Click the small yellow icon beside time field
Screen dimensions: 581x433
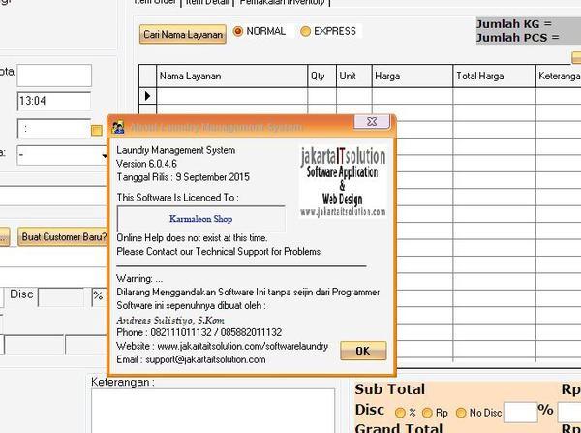pyautogui.click(x=97, y=130)
